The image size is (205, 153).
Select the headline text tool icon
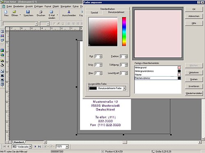point(2,36)
